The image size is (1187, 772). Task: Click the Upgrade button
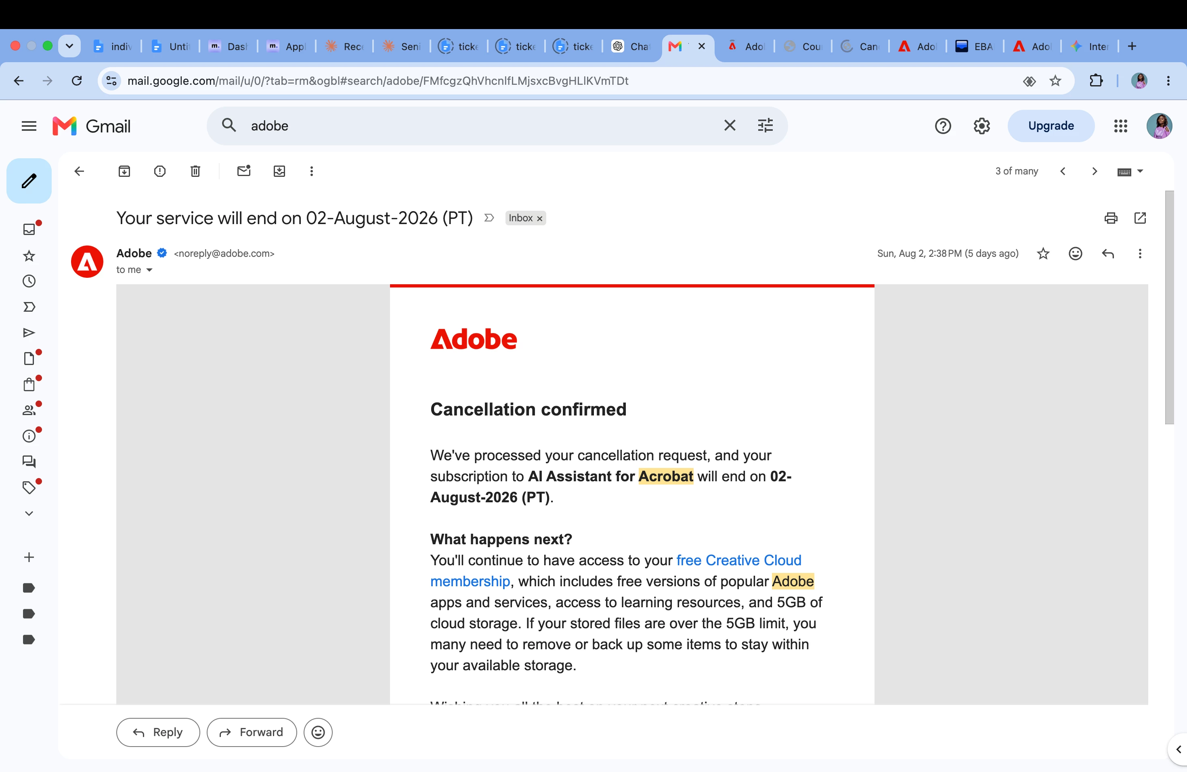(x=1051, y=126)
